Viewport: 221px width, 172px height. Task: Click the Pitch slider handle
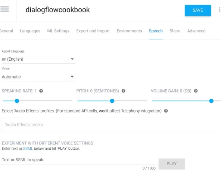(x=112, y=101)
